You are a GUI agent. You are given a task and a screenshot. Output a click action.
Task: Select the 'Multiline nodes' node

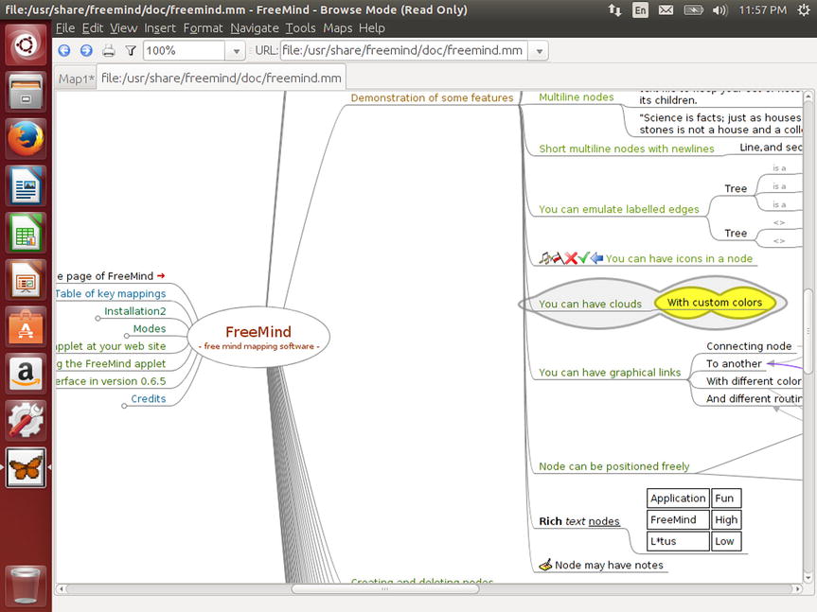tap(577, 97)
